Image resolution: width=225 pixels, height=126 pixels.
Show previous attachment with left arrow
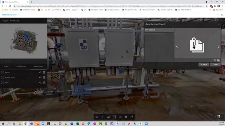pos(177,47)
